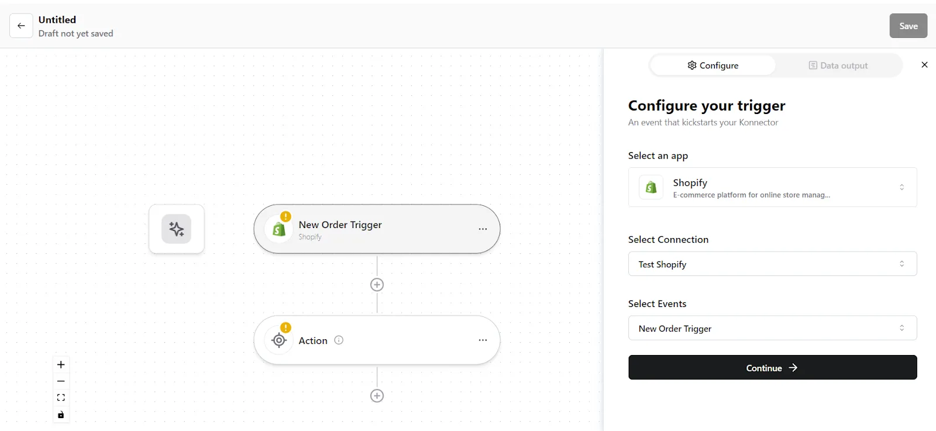
Task: Switch to the Data output tab
Action: (x=838, y=65)
